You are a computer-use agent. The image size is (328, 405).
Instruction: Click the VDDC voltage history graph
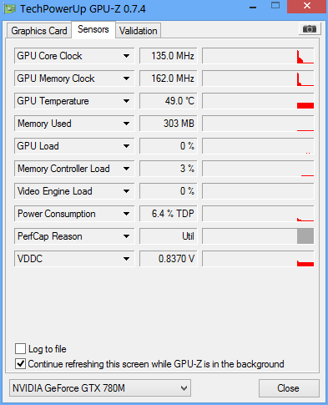pos(258,259)
